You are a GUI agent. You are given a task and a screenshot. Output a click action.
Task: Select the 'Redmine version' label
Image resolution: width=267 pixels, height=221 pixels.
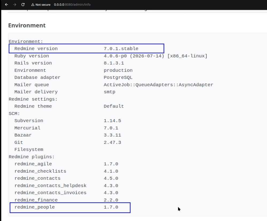click(x=36, y=49)
